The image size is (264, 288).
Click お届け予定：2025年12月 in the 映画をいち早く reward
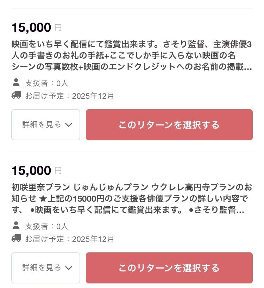pos(69,96)
